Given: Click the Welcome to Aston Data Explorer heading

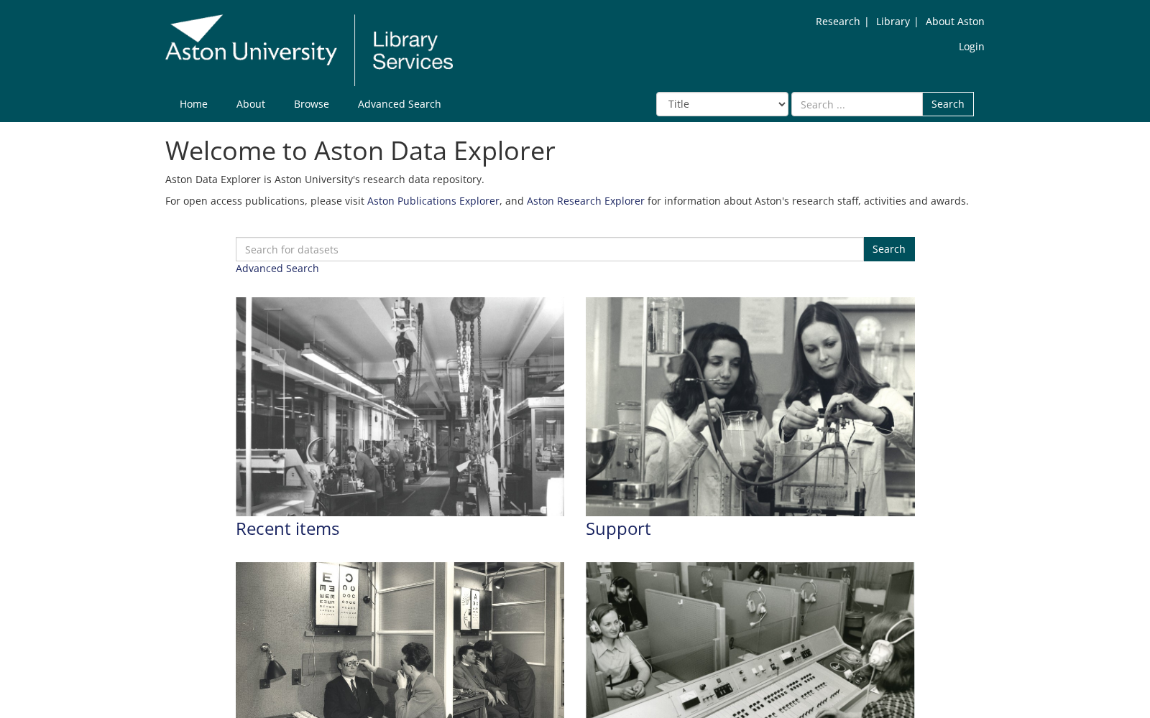Looking at the screenshot, I should pyautogui.click(x=360, y=151).
